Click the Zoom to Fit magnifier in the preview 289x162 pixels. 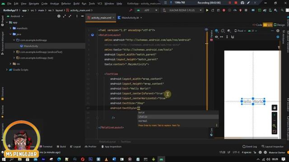click(x=274, y=126)
